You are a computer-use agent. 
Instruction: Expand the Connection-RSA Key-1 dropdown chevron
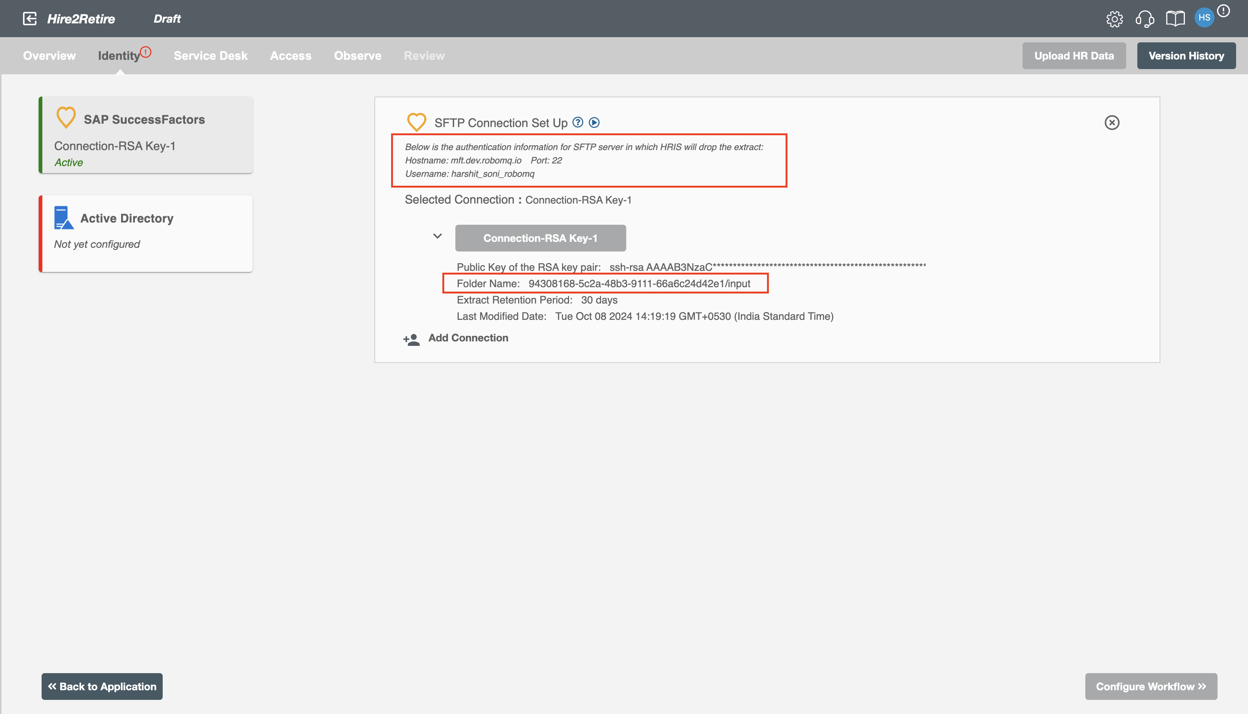click(x=438, y=237)
